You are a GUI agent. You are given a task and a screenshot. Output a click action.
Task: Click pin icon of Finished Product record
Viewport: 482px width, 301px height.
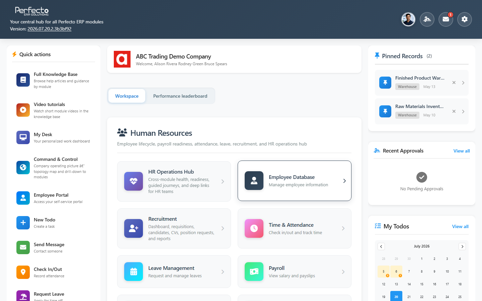point(385,83)
